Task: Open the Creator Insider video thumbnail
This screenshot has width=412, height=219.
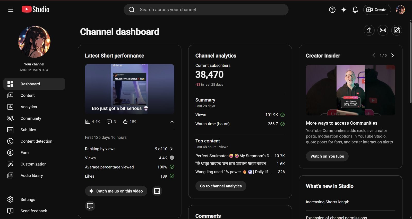Action: (350, 90)
